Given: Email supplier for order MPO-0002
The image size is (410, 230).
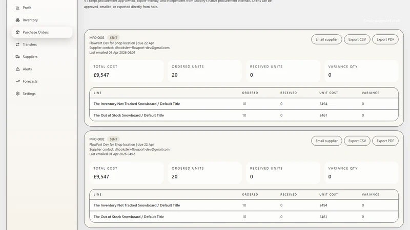Looking at the screenshot, I should [326, 141].
